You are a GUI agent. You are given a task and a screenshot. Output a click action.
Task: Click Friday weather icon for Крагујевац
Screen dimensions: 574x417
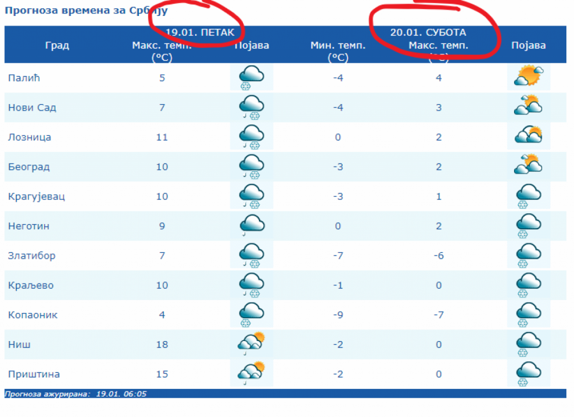(x=251, y=196)
